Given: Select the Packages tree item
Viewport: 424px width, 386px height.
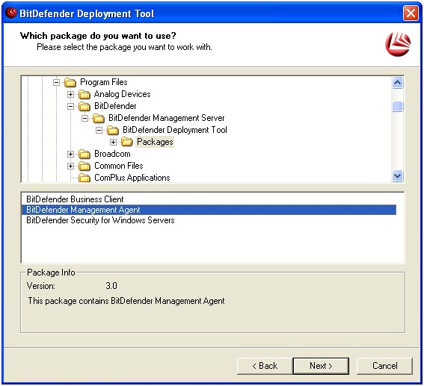Looking at the screenshot, I should 155,142.
